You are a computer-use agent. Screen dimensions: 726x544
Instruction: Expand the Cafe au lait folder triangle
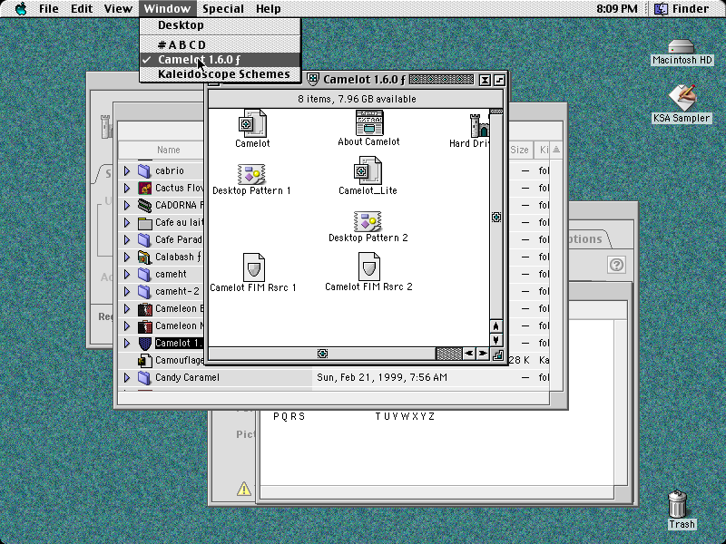[127, 222]
